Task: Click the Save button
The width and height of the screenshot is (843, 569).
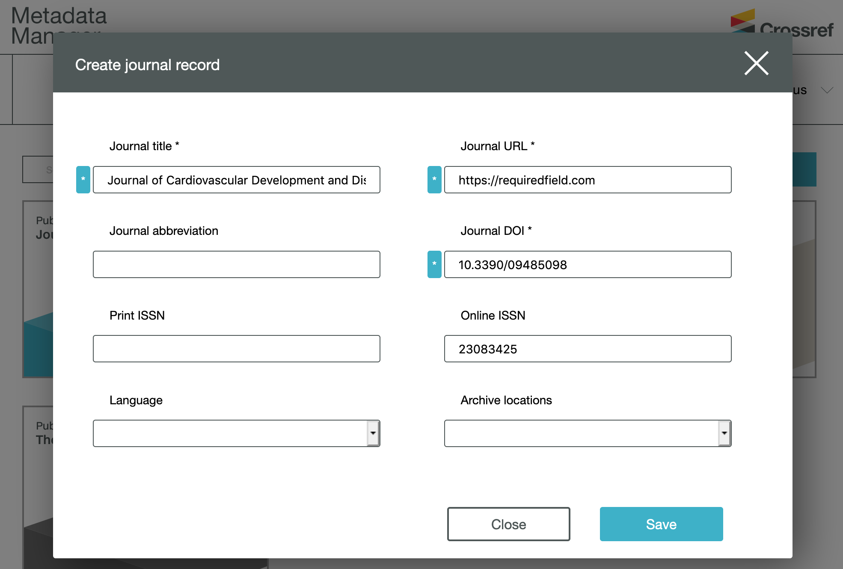Action: point(661,524)
